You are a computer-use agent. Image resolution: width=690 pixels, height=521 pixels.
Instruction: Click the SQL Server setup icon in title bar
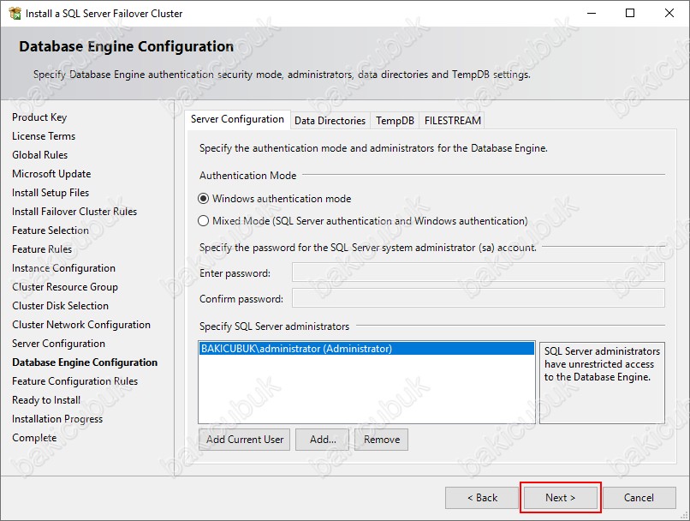tap(15, 13)
